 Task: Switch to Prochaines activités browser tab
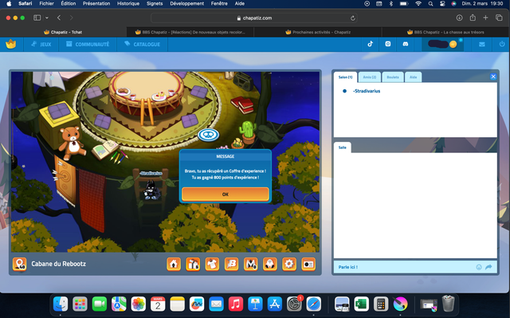[x=318, y=32]
